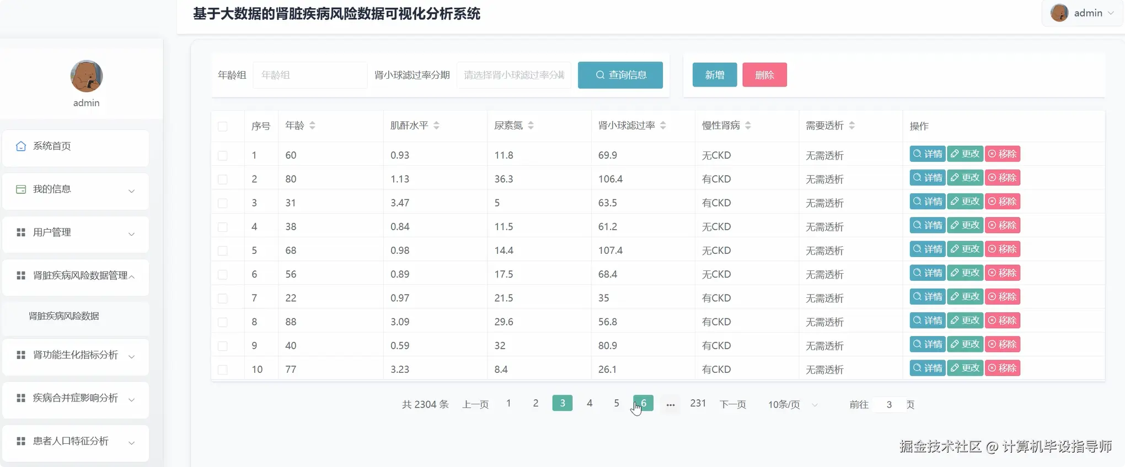The image size is (1125, 467).
Task: Sort the table by 需要透析 column
Action: tap(851, 126)
